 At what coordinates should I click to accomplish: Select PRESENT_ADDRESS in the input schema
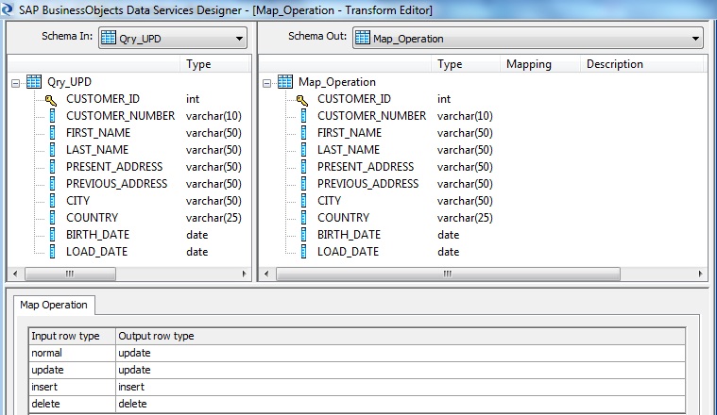coord(114,167)
